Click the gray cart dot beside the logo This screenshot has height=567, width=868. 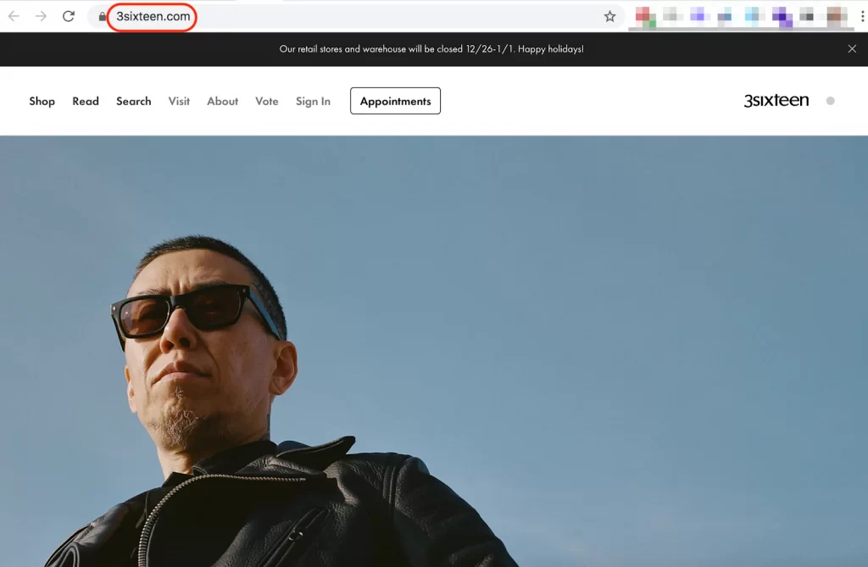point(831,101)
